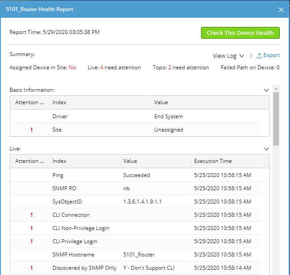The width and height of the screenshot is (290, 275).
Task: Click the 5101_Router hostname value
Action: click(x=139, y=255)
